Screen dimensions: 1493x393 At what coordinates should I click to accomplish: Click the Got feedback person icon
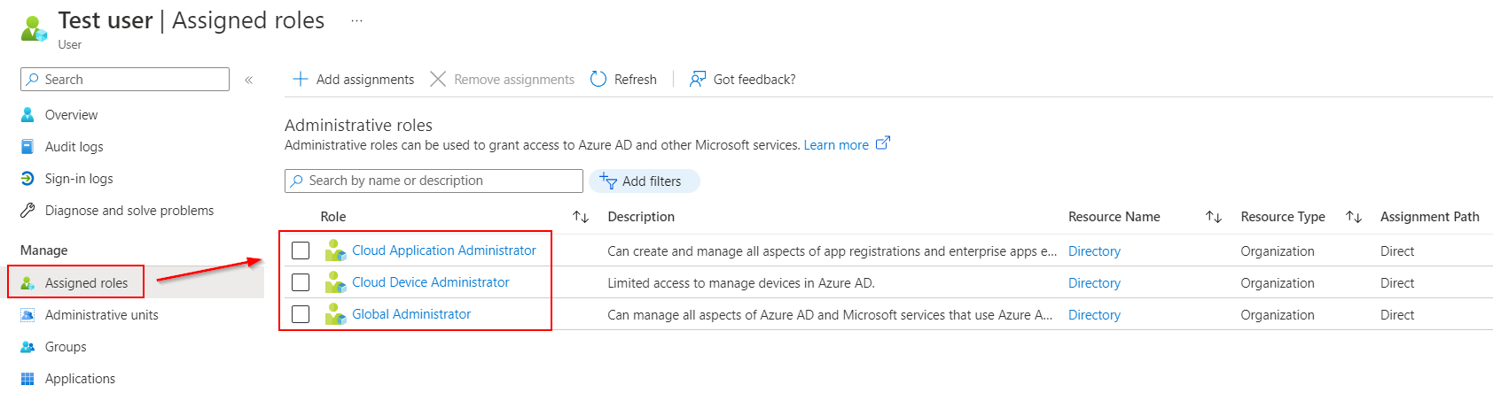coord(698,80)
